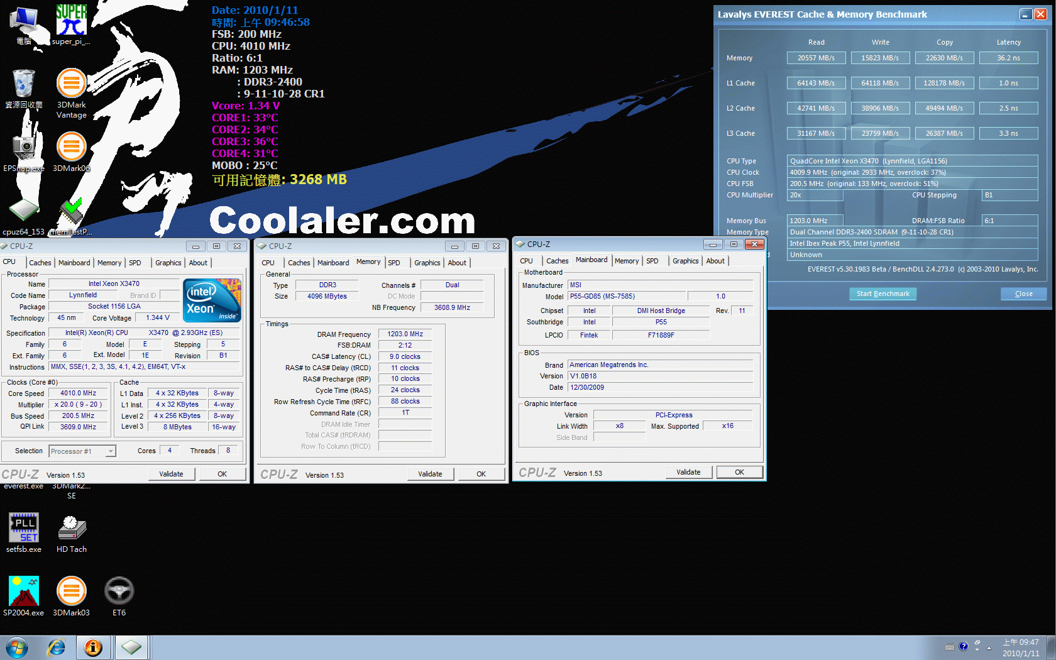1056x660 pixels.
Task: Open Memory tab in right CPU-Z window
Action: (x=627, y=261)
